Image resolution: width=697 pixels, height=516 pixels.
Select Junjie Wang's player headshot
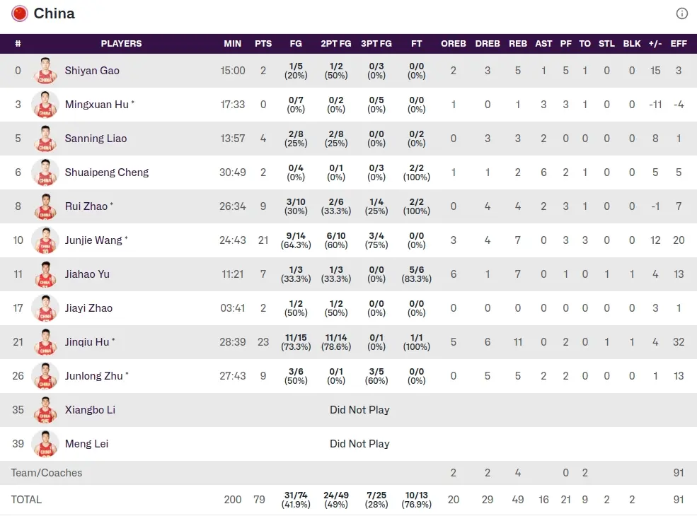pos(45,240)
